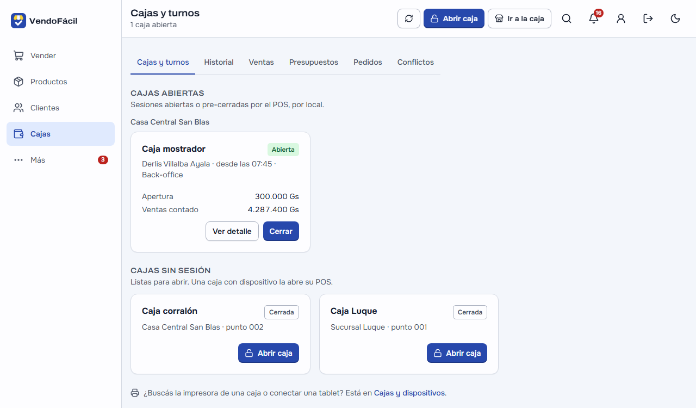The width and height of the screenshot is (696, 408).
Task: Open the Presupuestos tab
Action: [314, 62]
